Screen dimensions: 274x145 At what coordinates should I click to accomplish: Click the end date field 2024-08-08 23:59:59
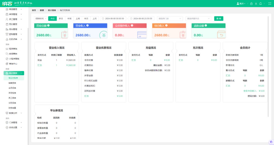click(x=141, y=19)
